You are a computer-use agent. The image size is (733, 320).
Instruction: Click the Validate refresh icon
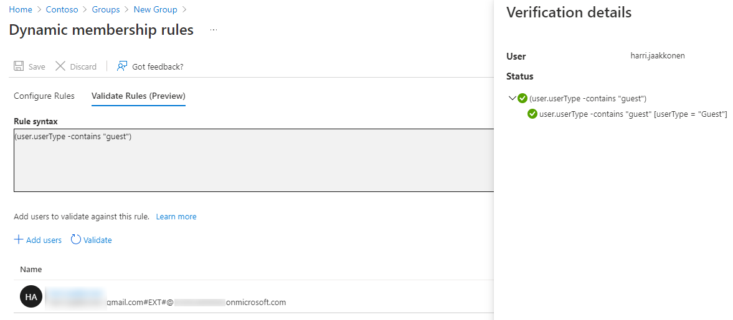pyautogui.click(x=76, y=240)
